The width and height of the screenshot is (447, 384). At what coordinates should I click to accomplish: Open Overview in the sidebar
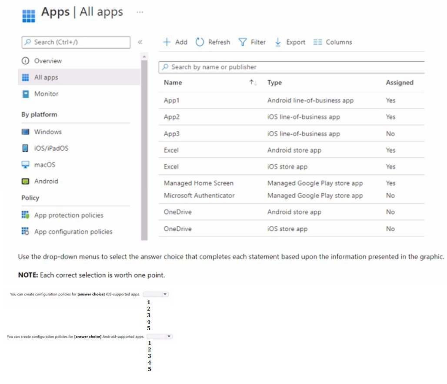pos(48,61)
